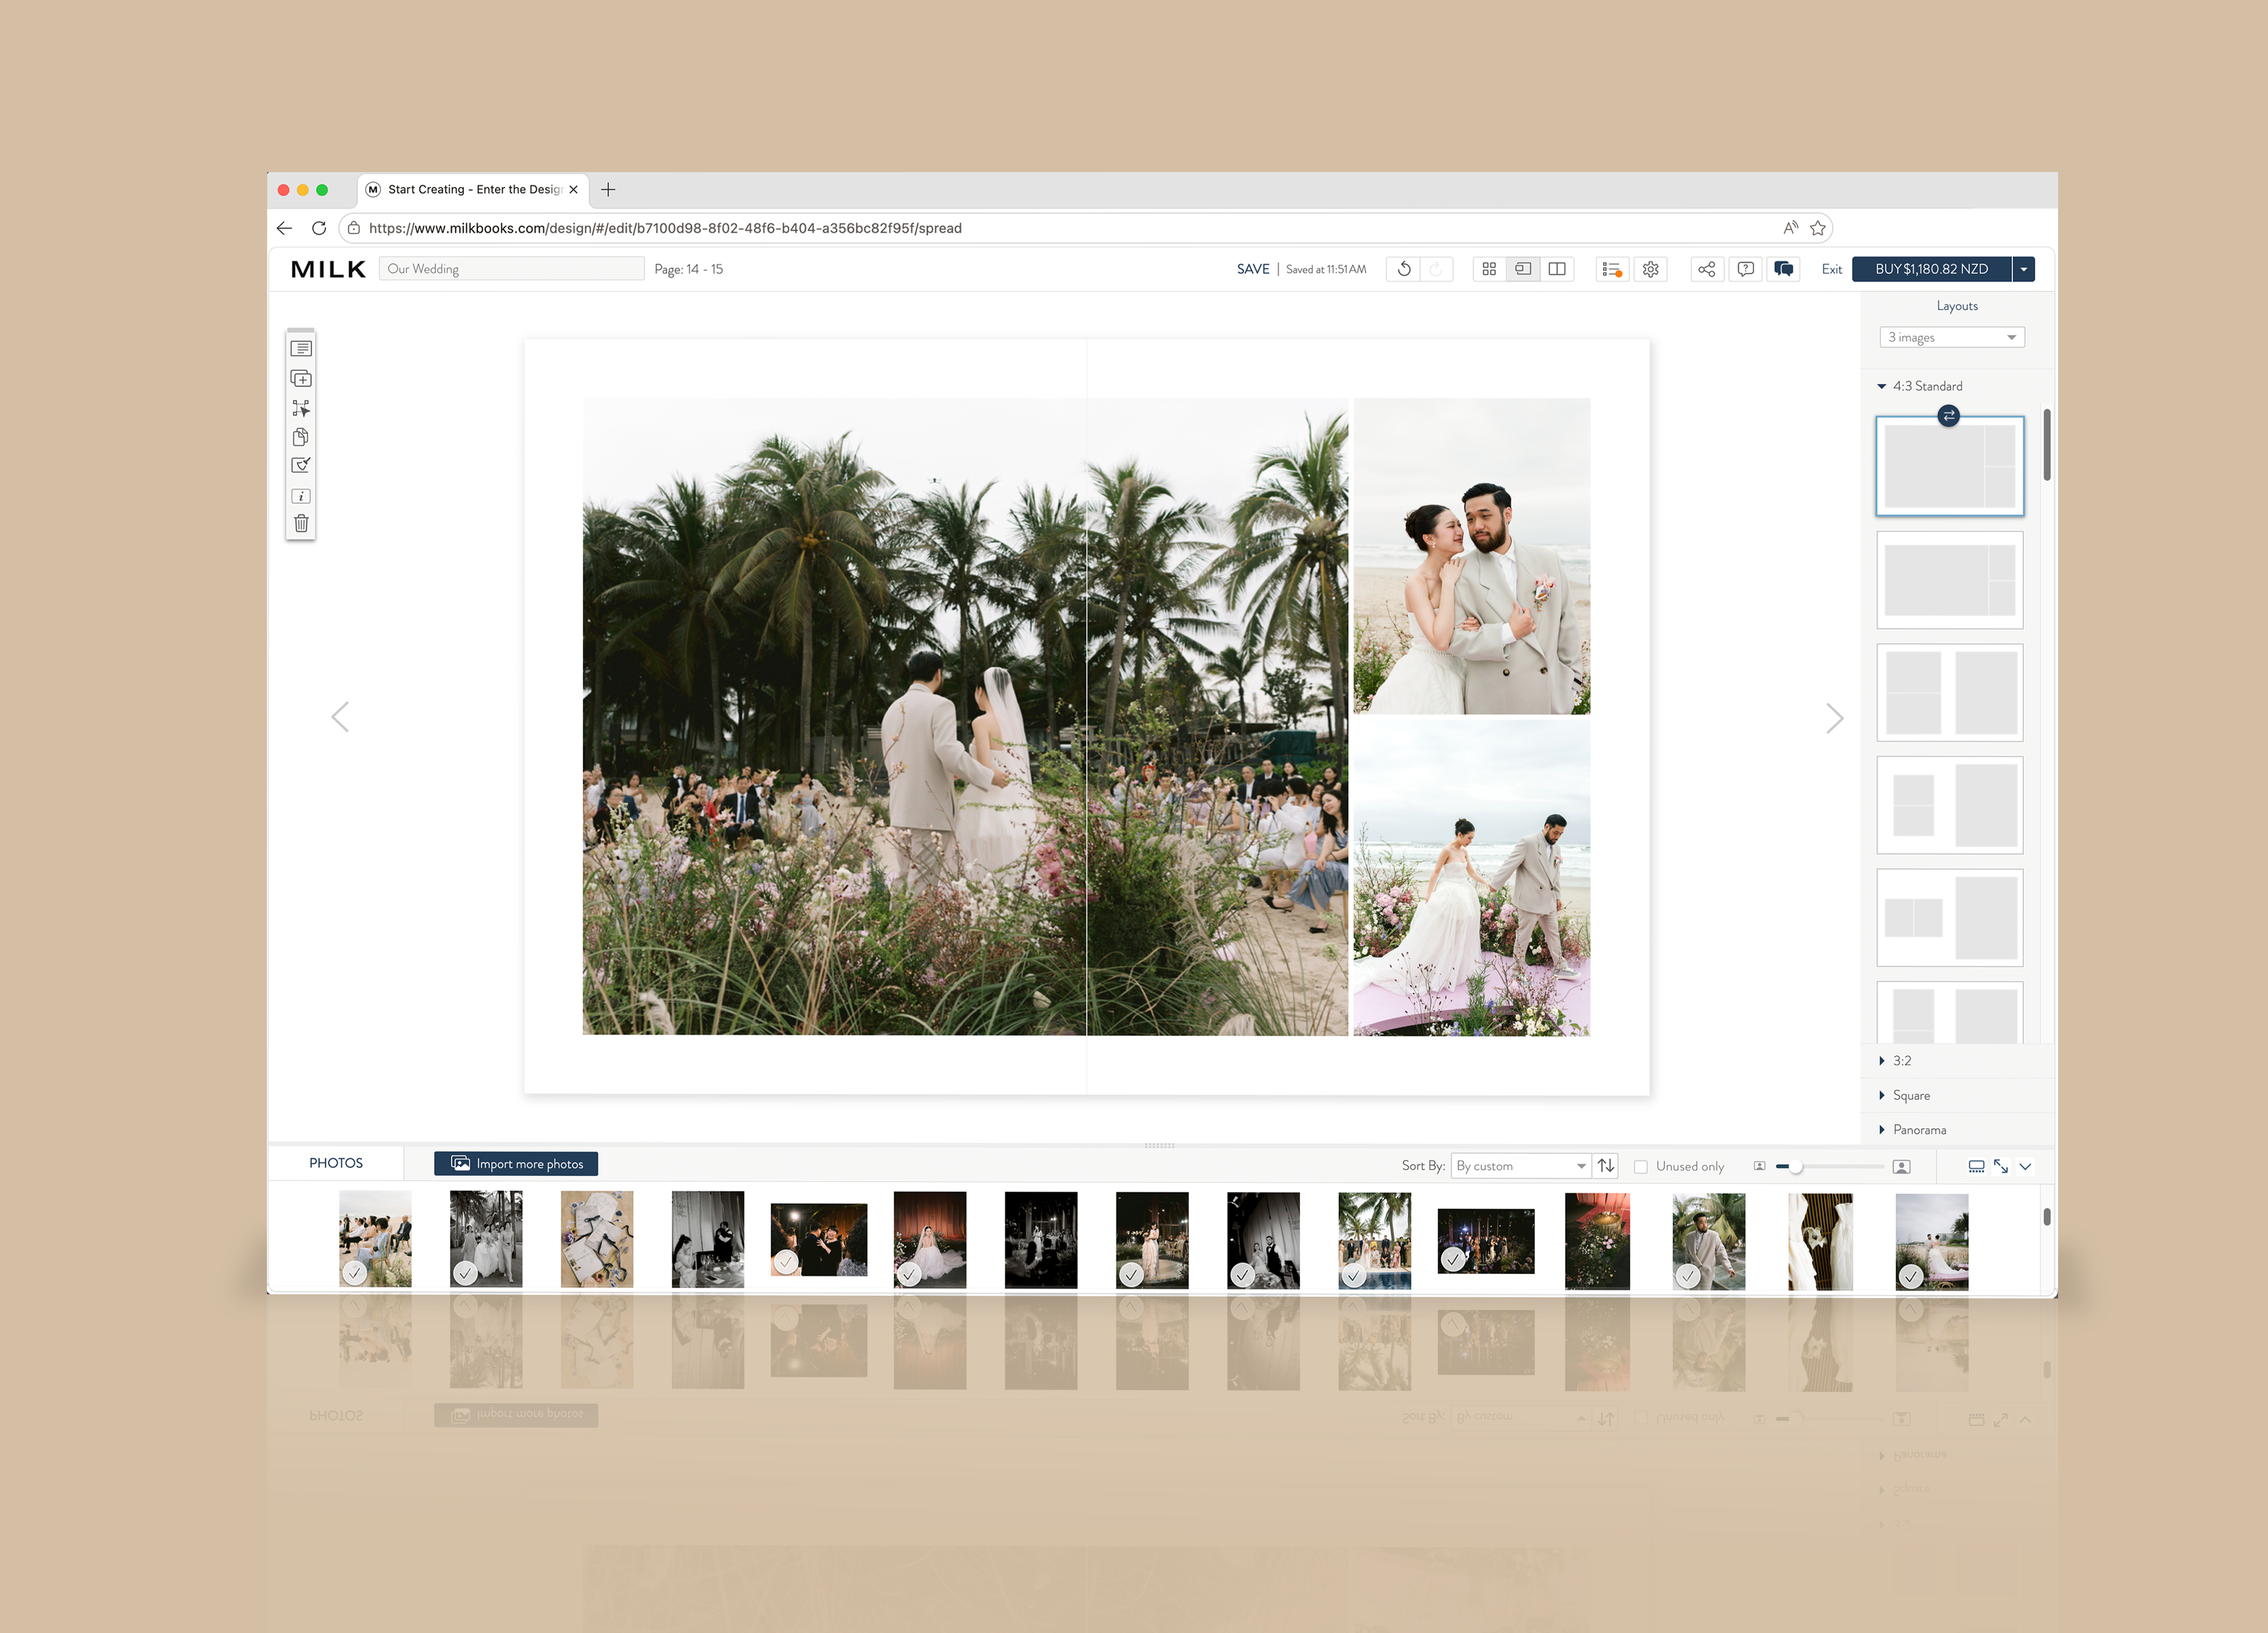Open the 3 images layout count dropdown
Screen dimensions: 2268x1633
click(1952, 337)
